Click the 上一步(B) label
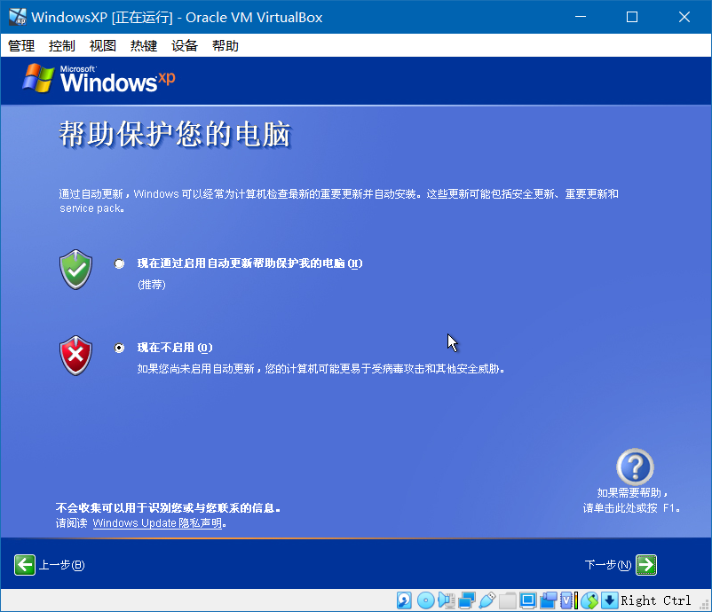The image size is (712, 612). tap(61, 565)
